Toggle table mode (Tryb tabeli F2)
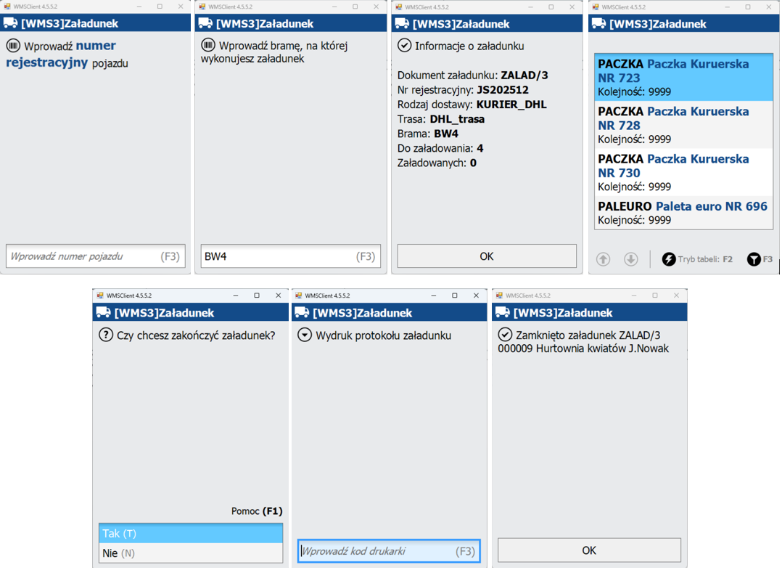The image size is (782, 570). 697,259
